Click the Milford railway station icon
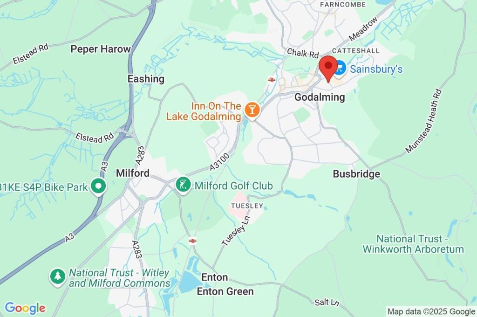This screenshot has height=317, width=477. 192,241
